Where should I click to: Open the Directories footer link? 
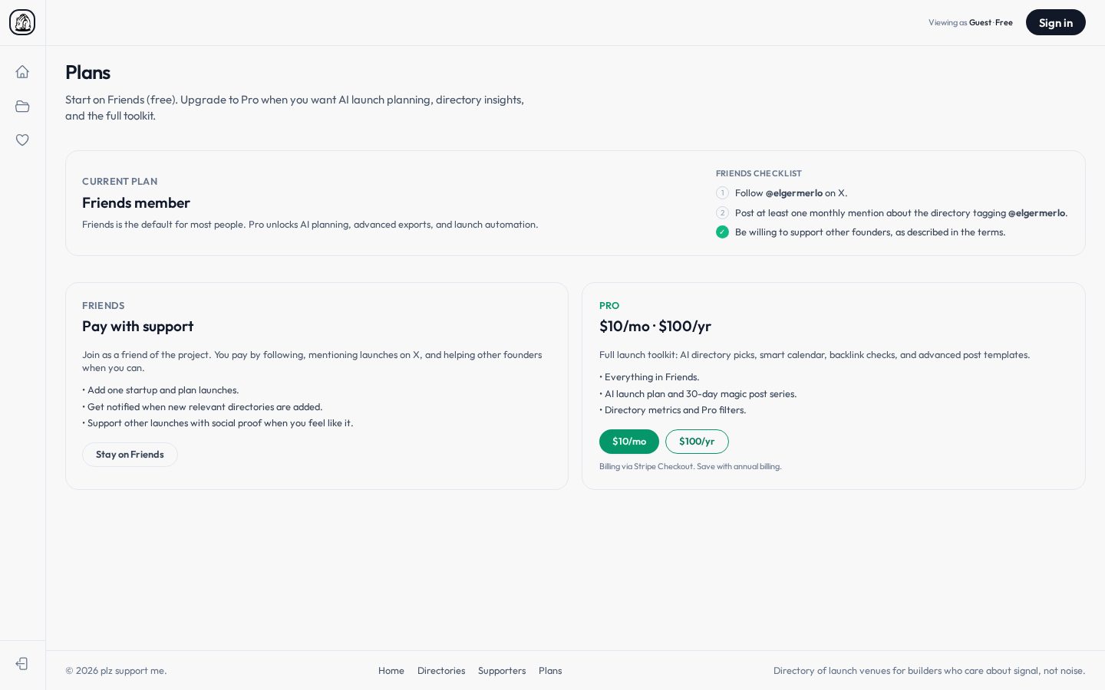[x=441, y=671]
